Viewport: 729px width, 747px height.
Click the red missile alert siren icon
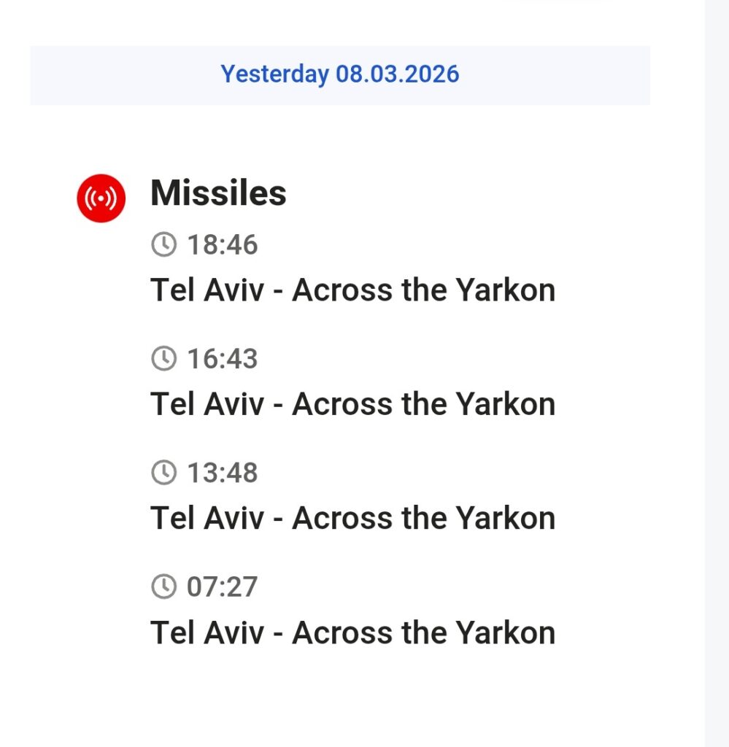[x=101, y=198]
